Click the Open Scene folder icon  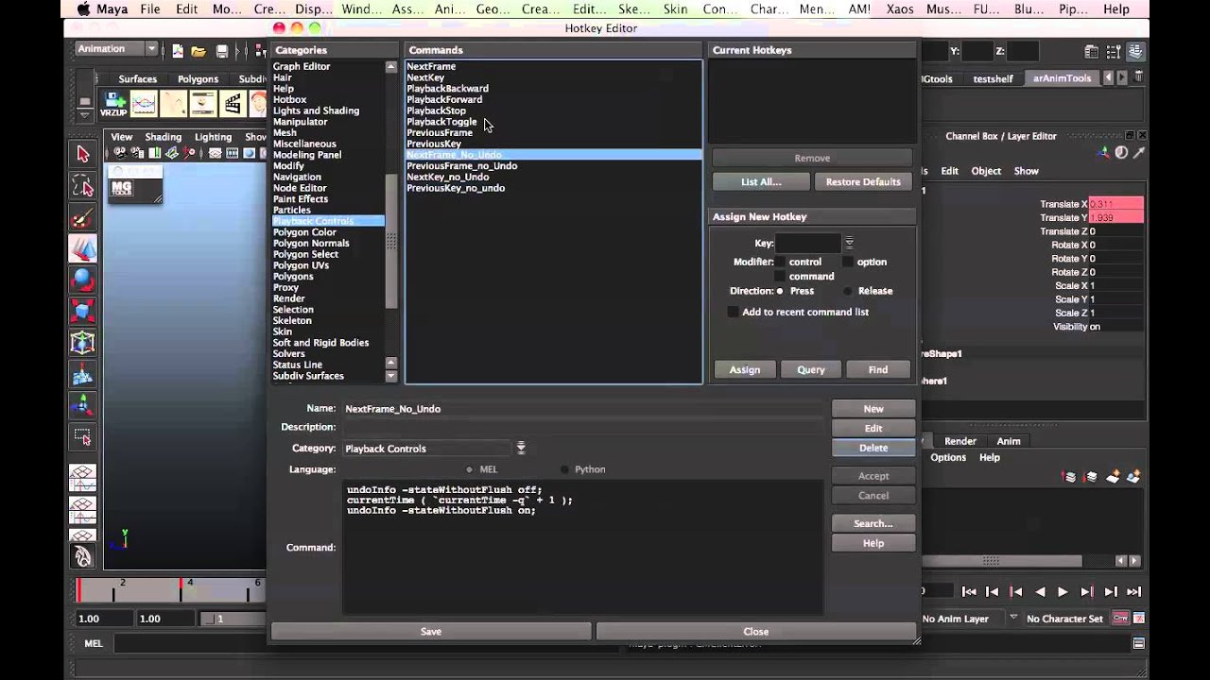click(x=199, y=51)
